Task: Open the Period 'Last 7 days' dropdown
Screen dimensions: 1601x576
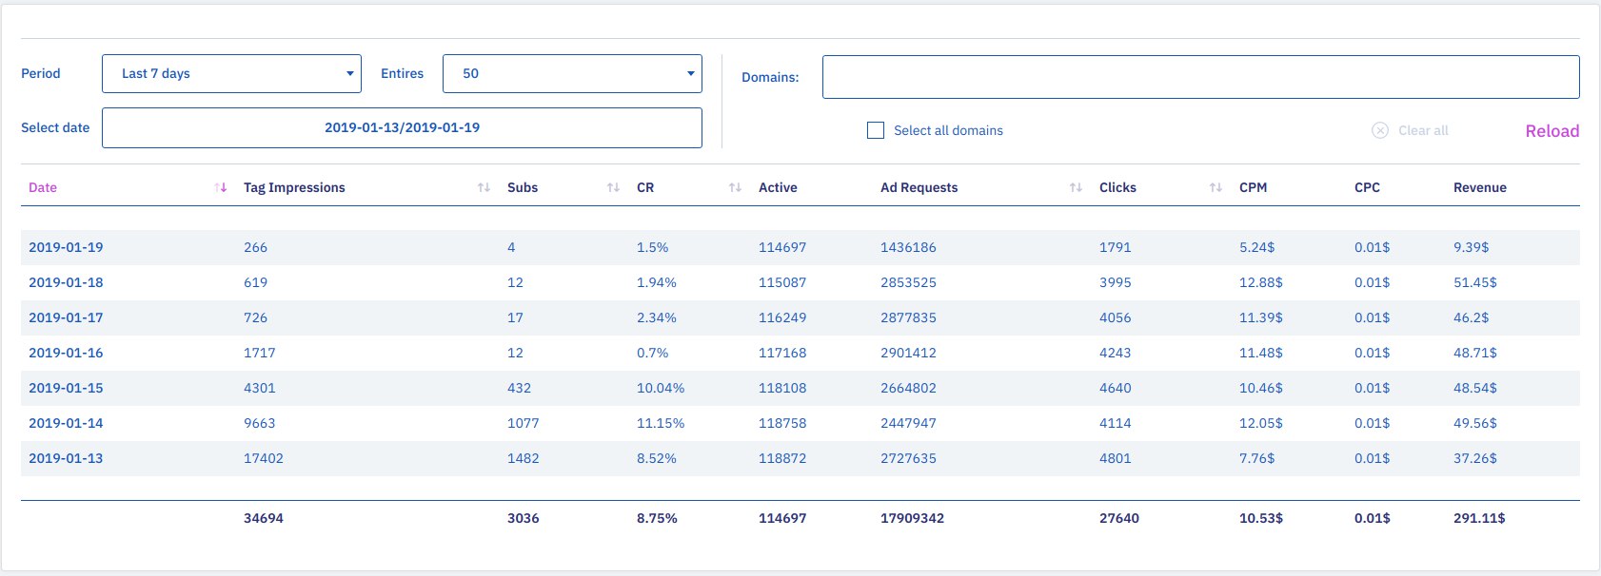Action: pyautogui.click(x=231, y=73)
